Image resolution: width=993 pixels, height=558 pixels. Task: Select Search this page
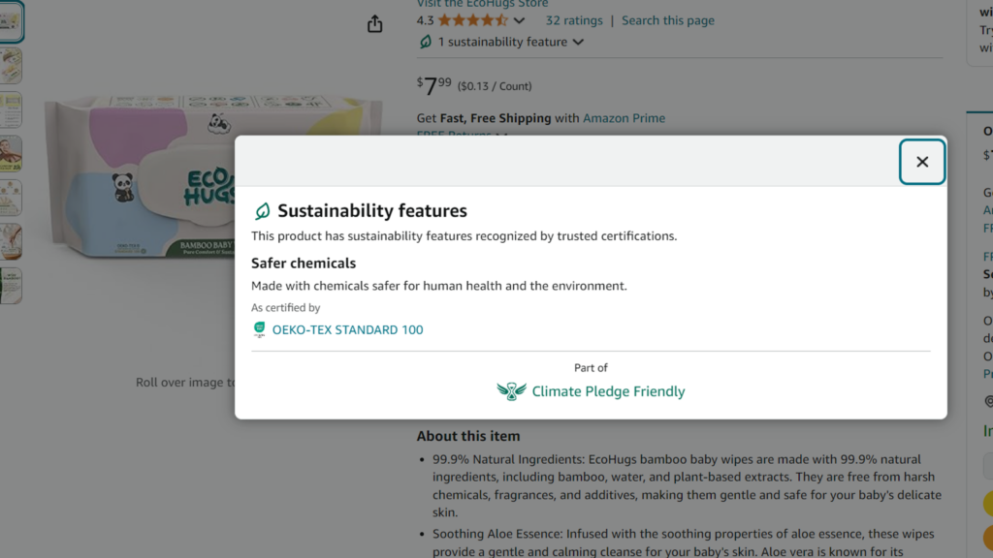pos(667,19)
